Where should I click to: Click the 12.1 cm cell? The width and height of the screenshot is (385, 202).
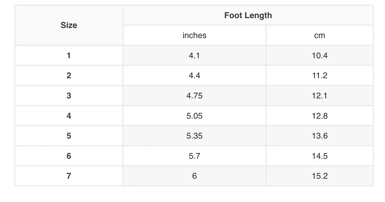[x=320, y=96]
